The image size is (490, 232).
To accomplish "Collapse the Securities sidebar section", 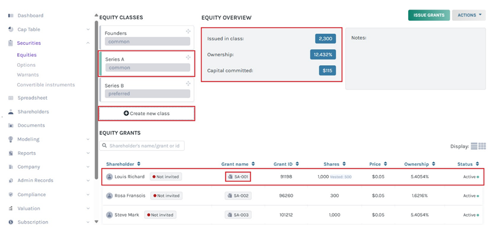I will 88,43.
